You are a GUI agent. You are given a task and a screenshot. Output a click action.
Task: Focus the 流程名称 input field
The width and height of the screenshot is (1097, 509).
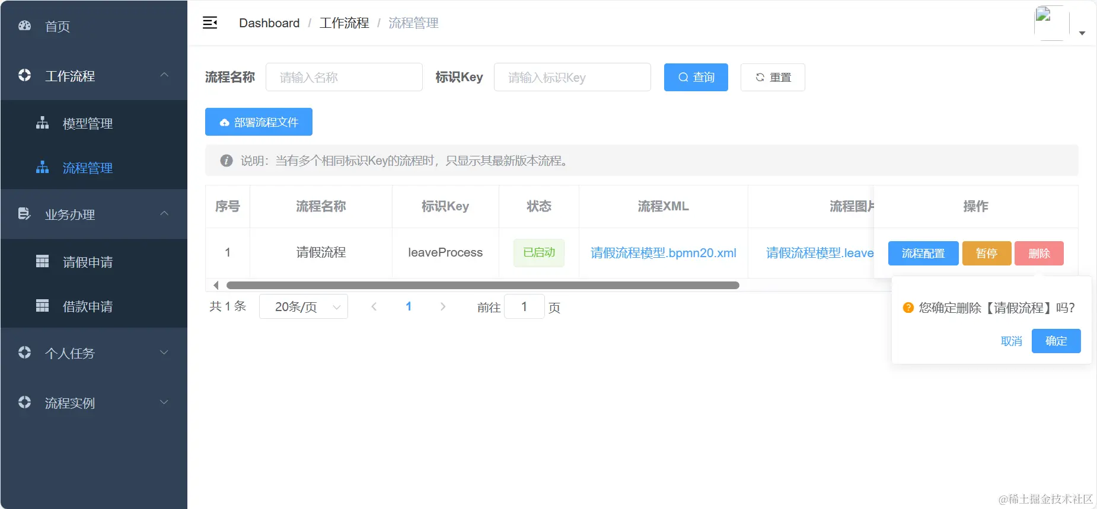(x=344, y=77)
